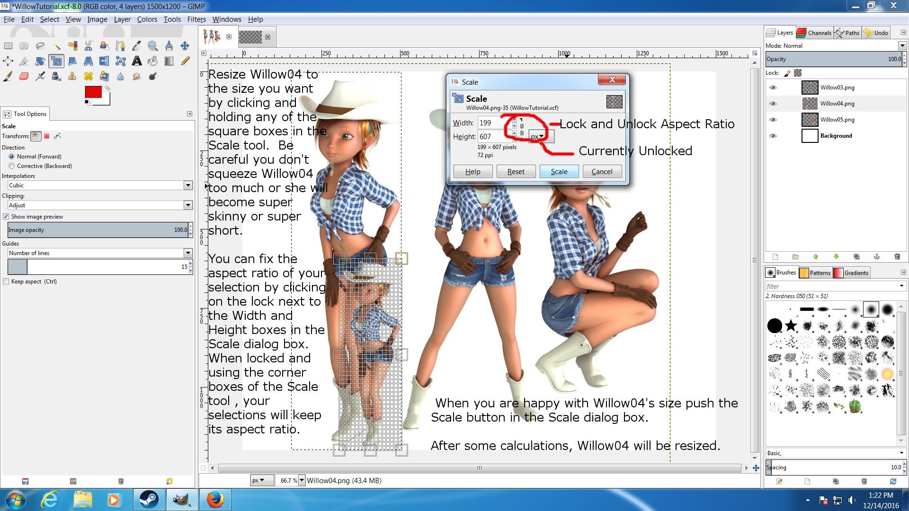Image resolution: width=909 pixels, height=511 pixels.
Task: Click the red foreground color swatch
Action: pyautogui.click(x=93, y=92)
